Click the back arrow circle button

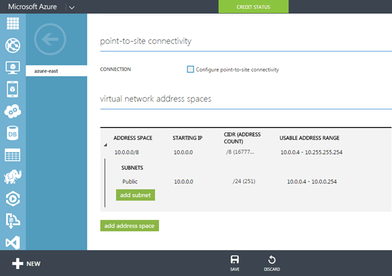[x=51, y=39]
